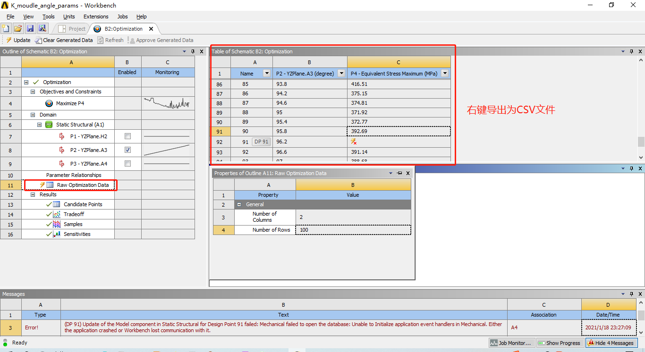Enable the checkbox for P1 - YZPlane.H2
The image size is (645, 352).
click(x=127, y=136)
